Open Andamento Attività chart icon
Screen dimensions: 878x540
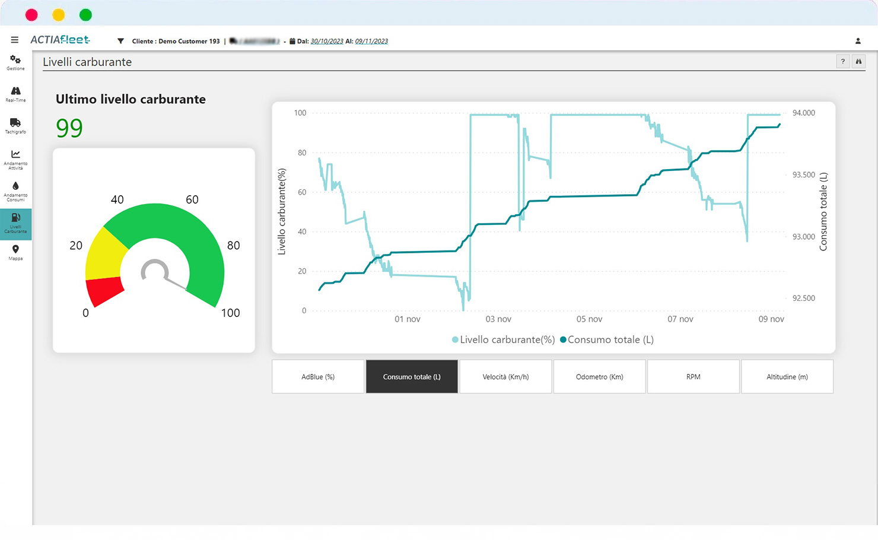pyautogui.click(x=15, y=158)
